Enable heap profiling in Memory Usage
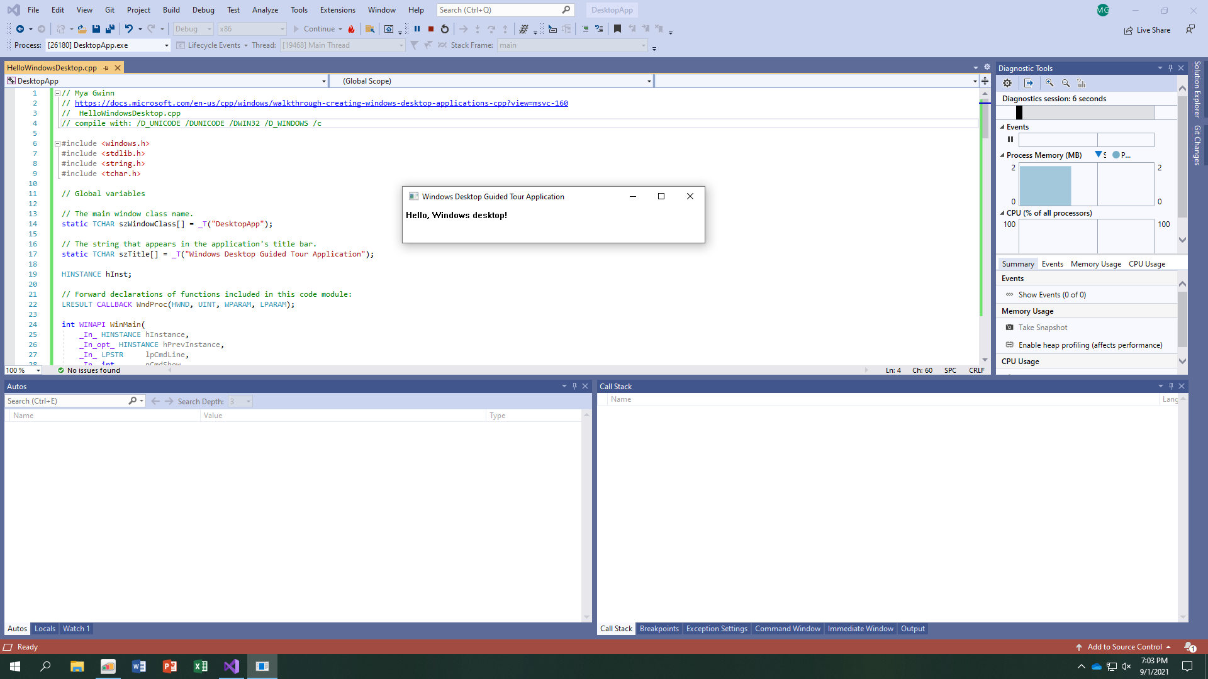Viewport: 1208px width, 679px height. click(1090, 345)
